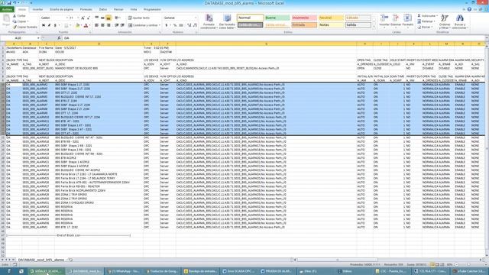Apply the Incorrecto red cell style
489x275 pixels.
point(304,18)
